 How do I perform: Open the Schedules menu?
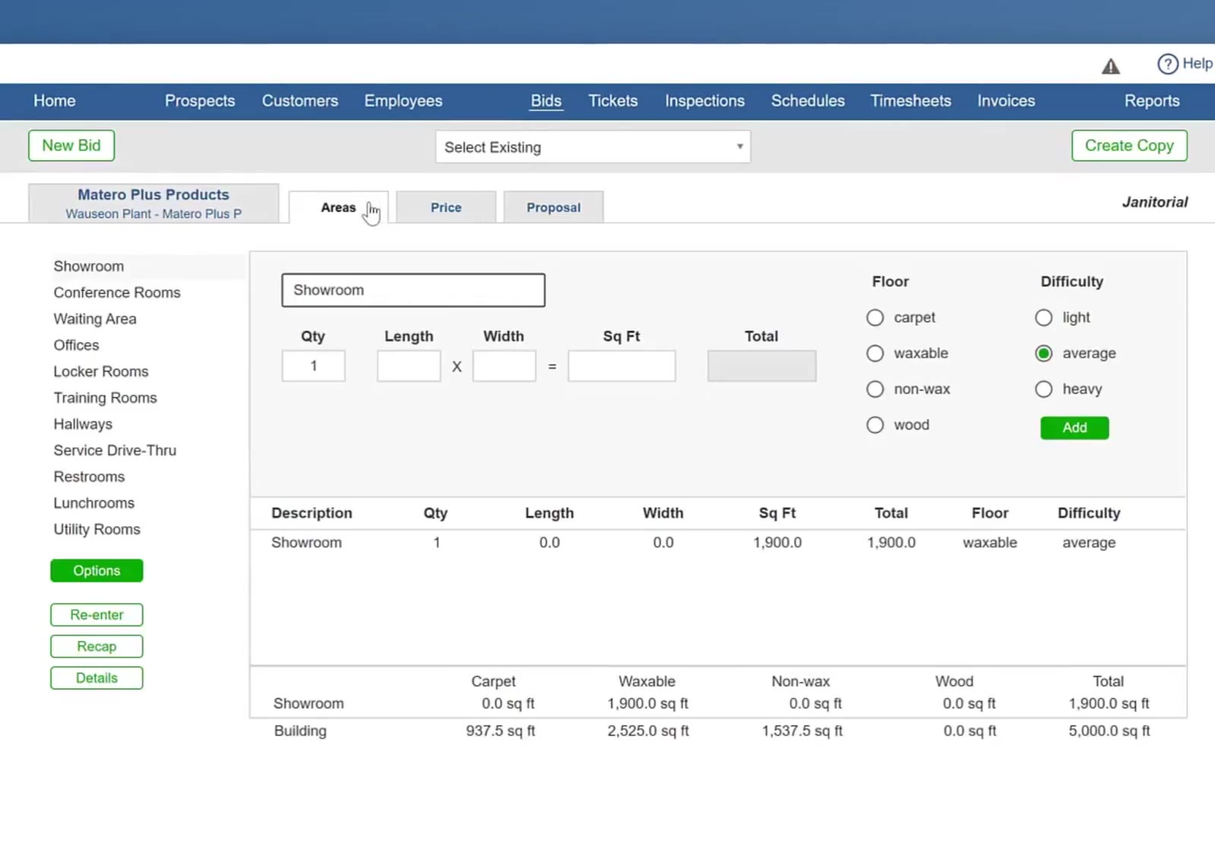click(x=808, y=101)
